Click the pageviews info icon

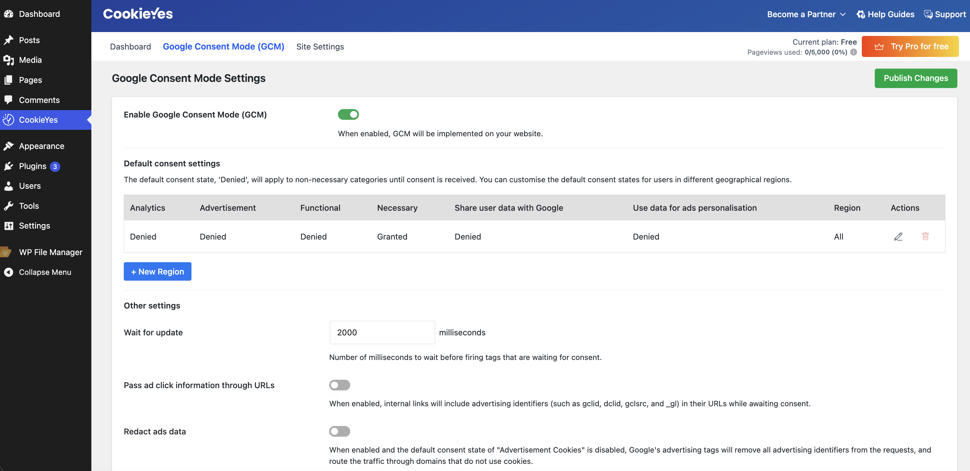[x=854, y=52]
